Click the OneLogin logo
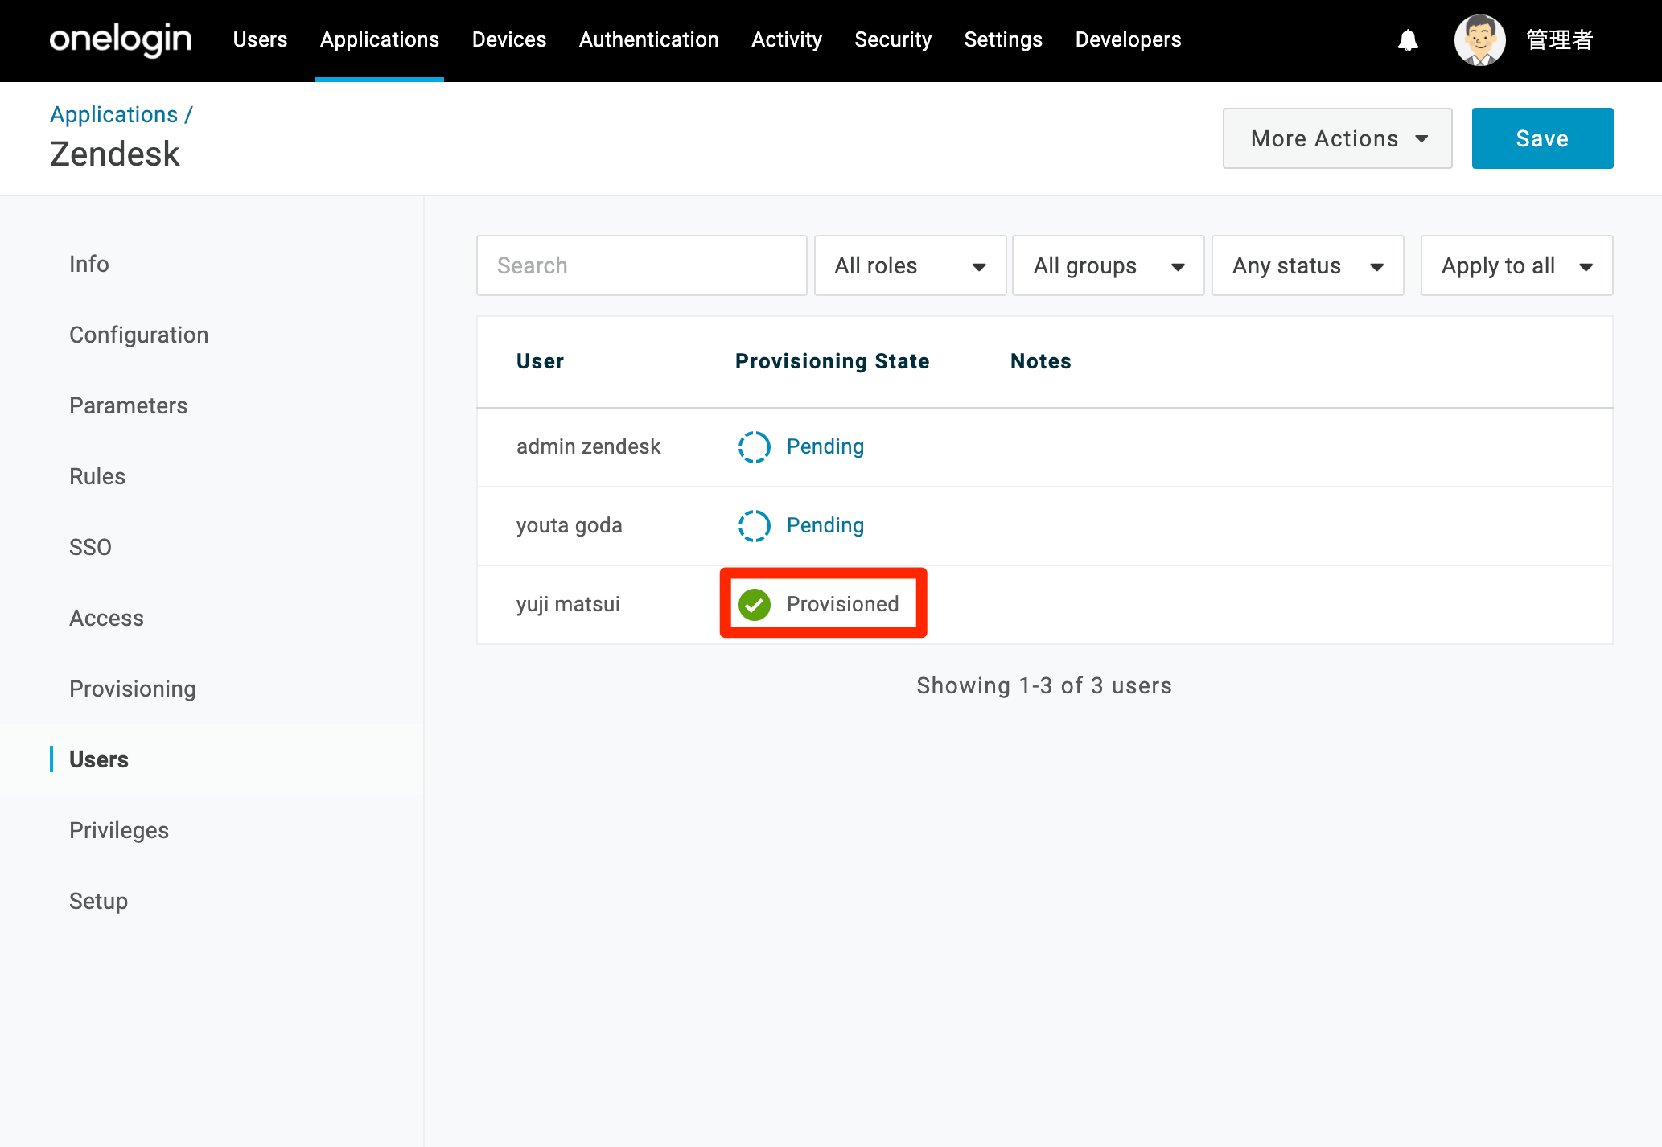Viewport: 1662px width, 1147px height. [x=121, y=39]
